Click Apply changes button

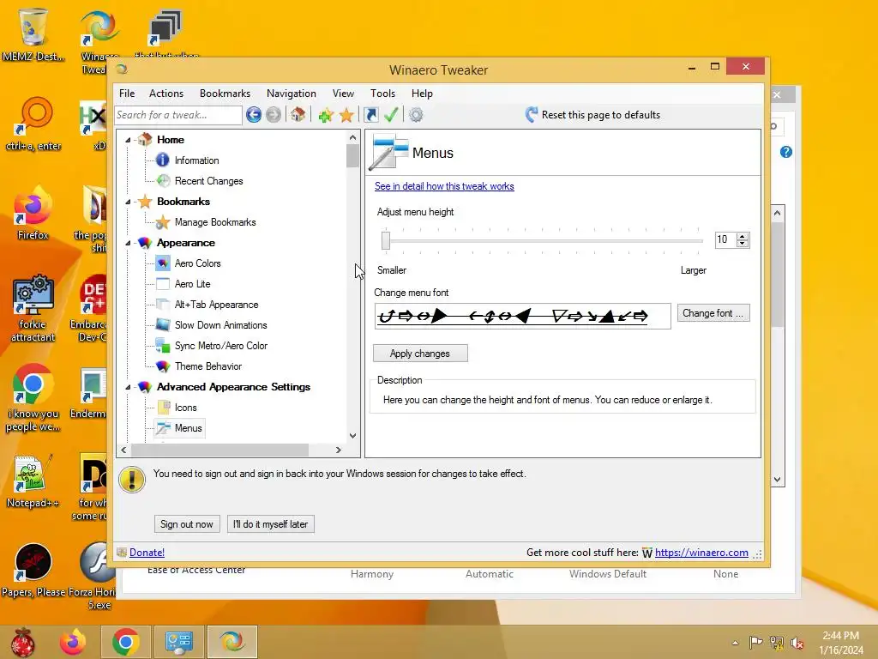coord(420,354)
